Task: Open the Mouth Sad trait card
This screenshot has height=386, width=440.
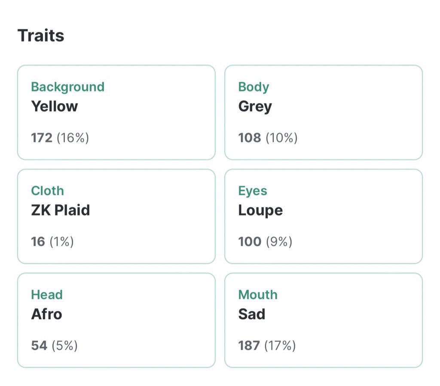Action: (x=324, y=320)
